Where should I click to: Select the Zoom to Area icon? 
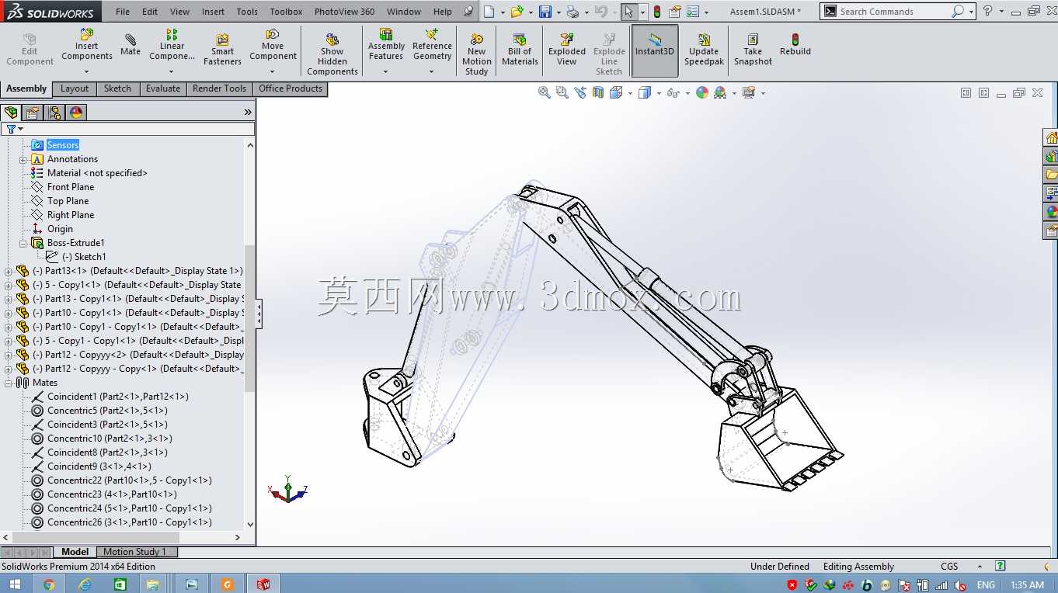562,92
